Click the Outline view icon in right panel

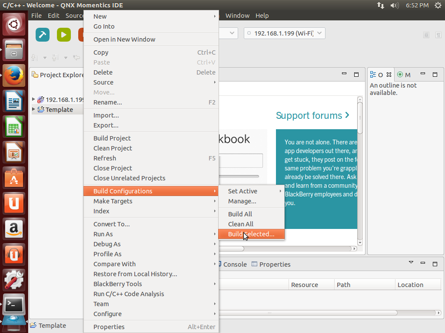coord(373,75)
